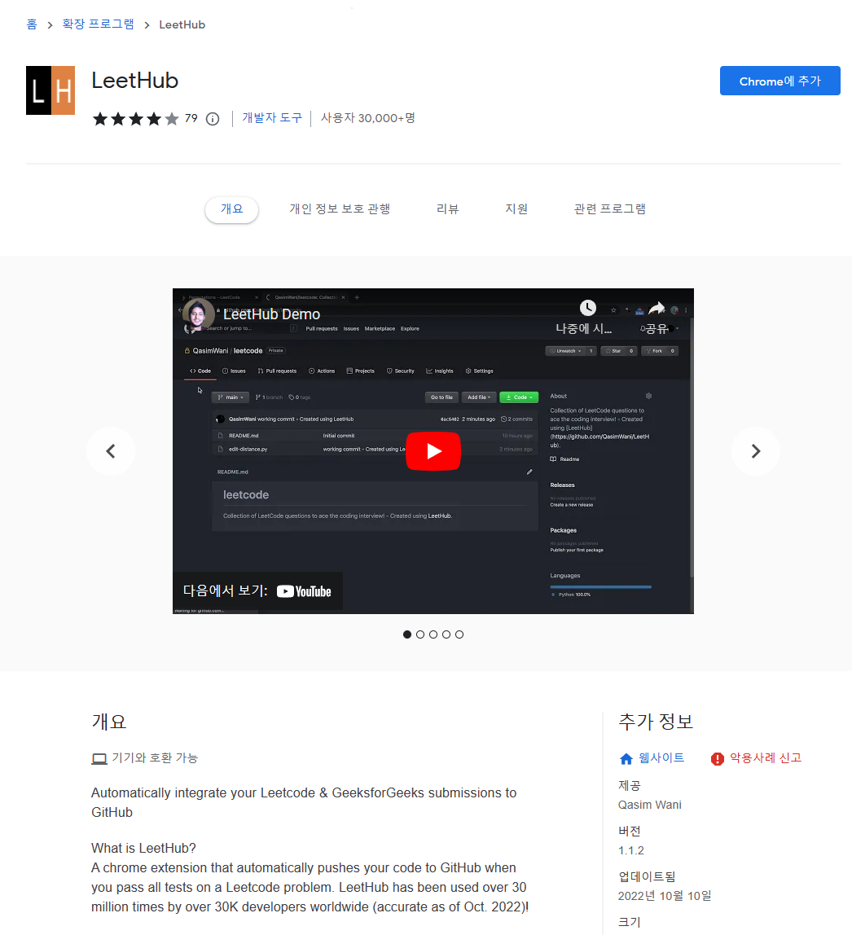Click the previous carousel arrow
852x935 pixels.
pos(111,450)
